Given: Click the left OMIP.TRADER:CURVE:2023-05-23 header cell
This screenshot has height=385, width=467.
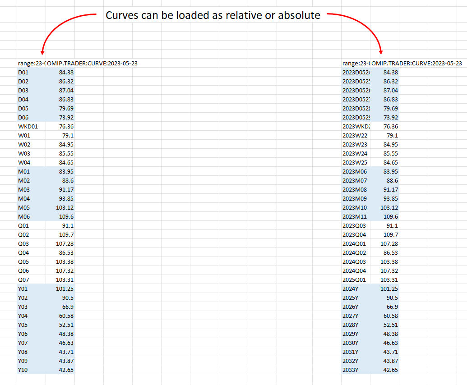Looking at the screenshot, I should (x=92, y=63).
